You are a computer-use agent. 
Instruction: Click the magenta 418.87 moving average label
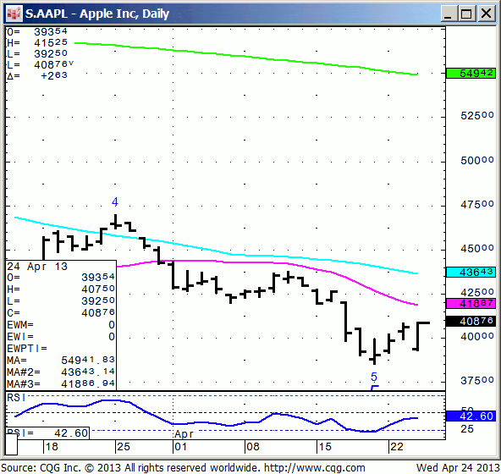471,303
